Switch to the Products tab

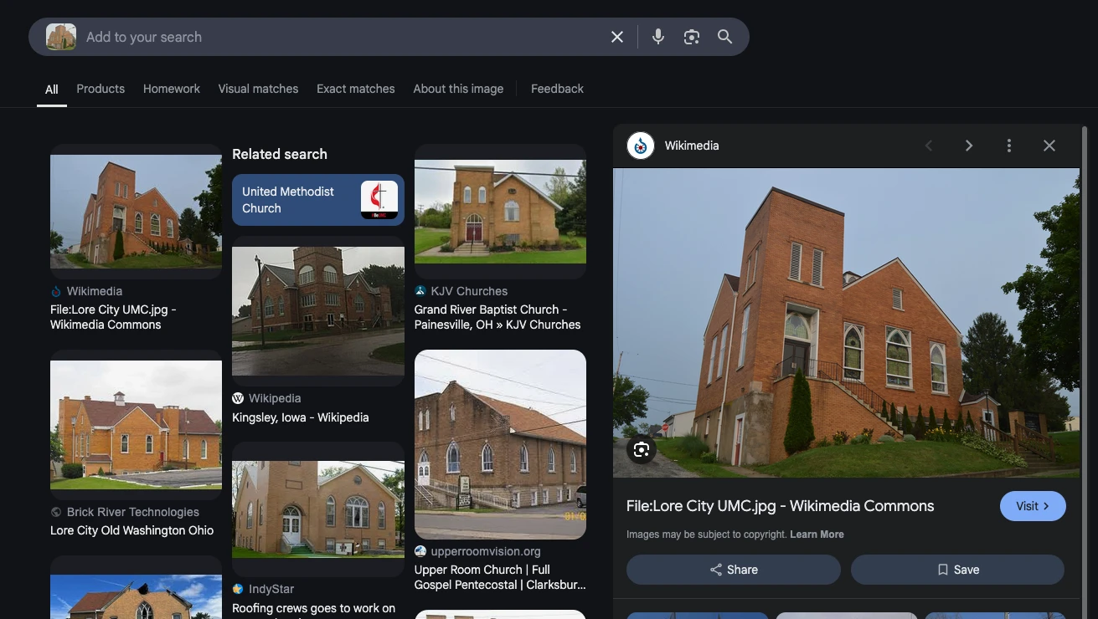[101, 89]
